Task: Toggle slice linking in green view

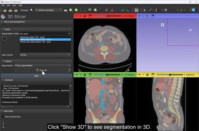Action: (85, 75)
